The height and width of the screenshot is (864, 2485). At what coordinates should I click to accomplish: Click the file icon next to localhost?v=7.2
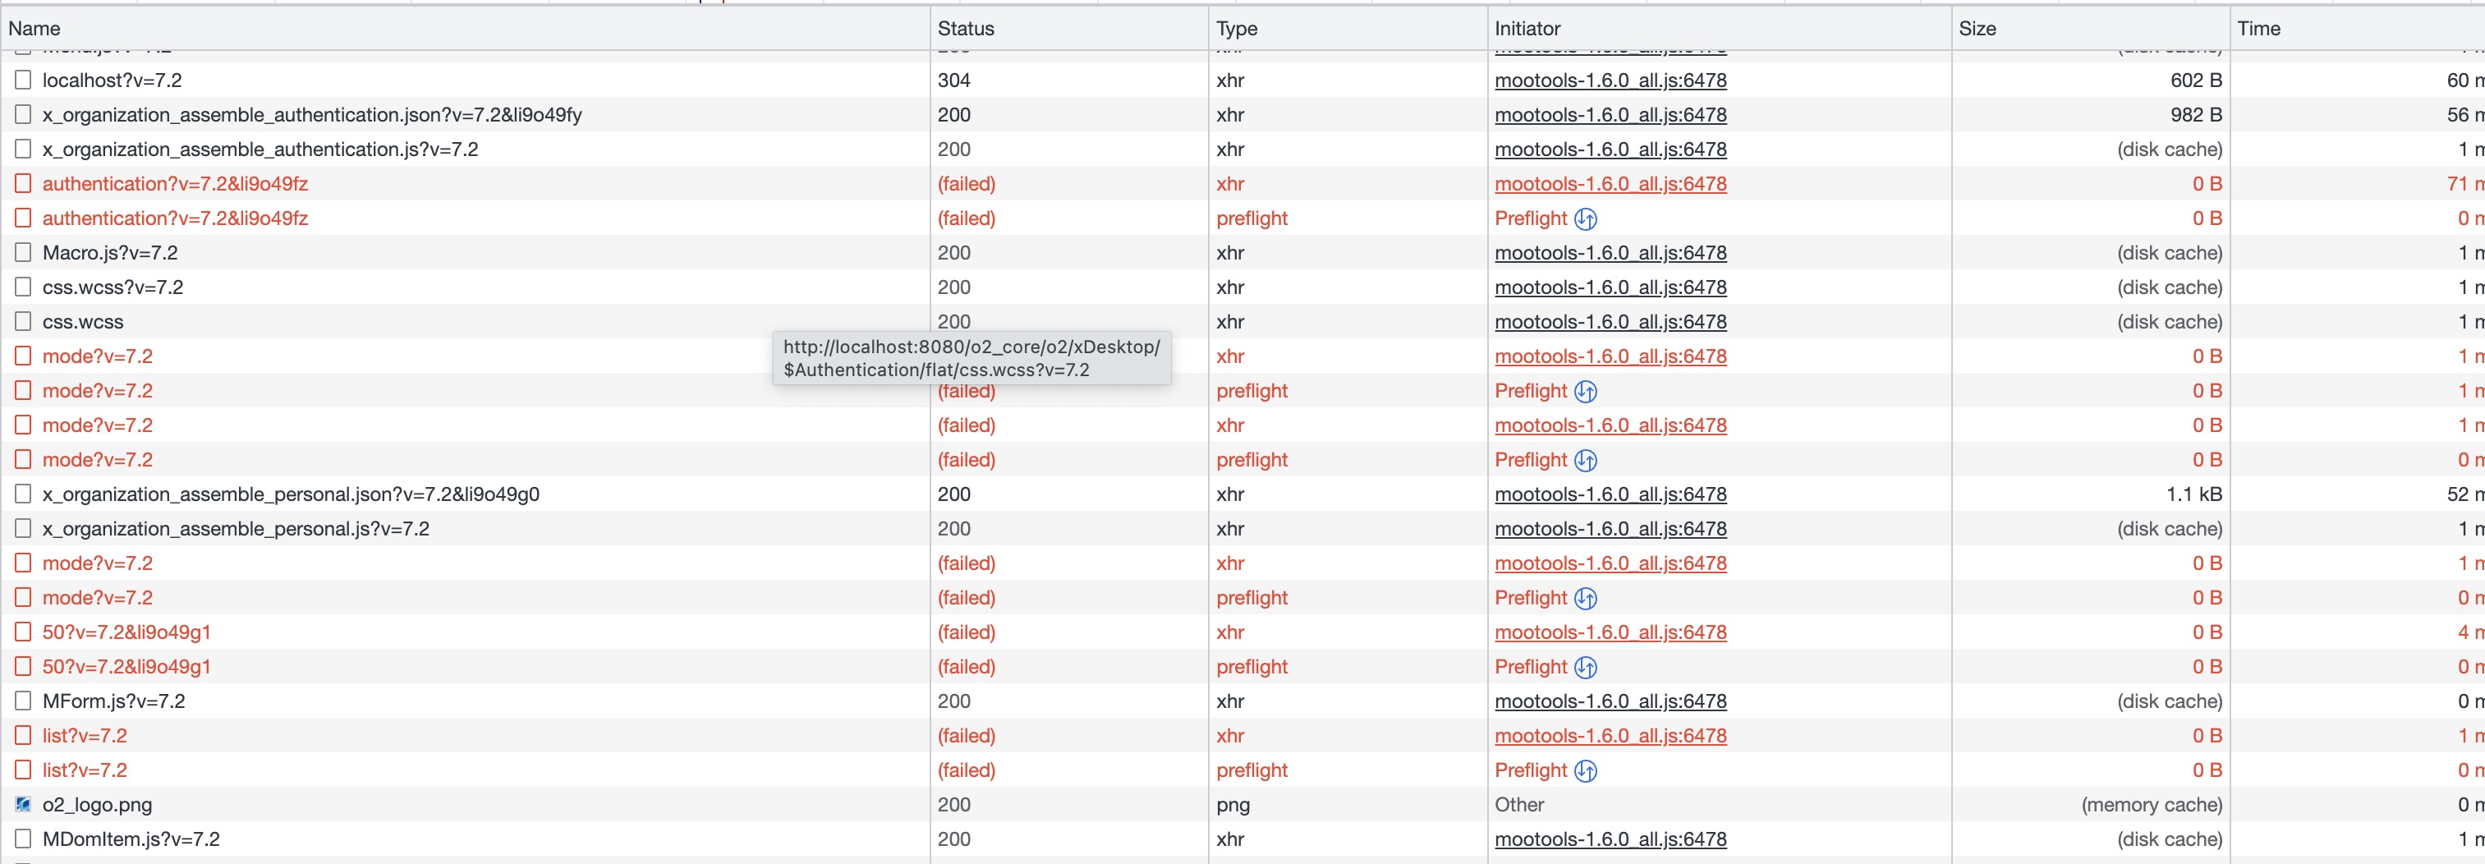(x=23, y=80)
